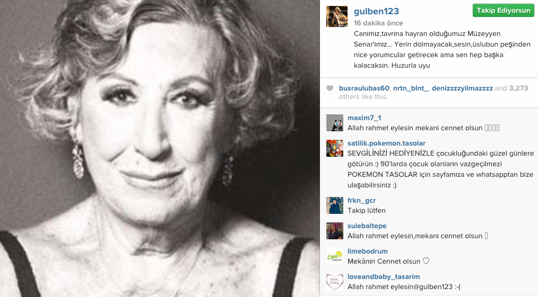Screen dimensions: 538x297
Task: Toggle the Takip Ediyorsun follow button
Action: click(x=504, y=10)
